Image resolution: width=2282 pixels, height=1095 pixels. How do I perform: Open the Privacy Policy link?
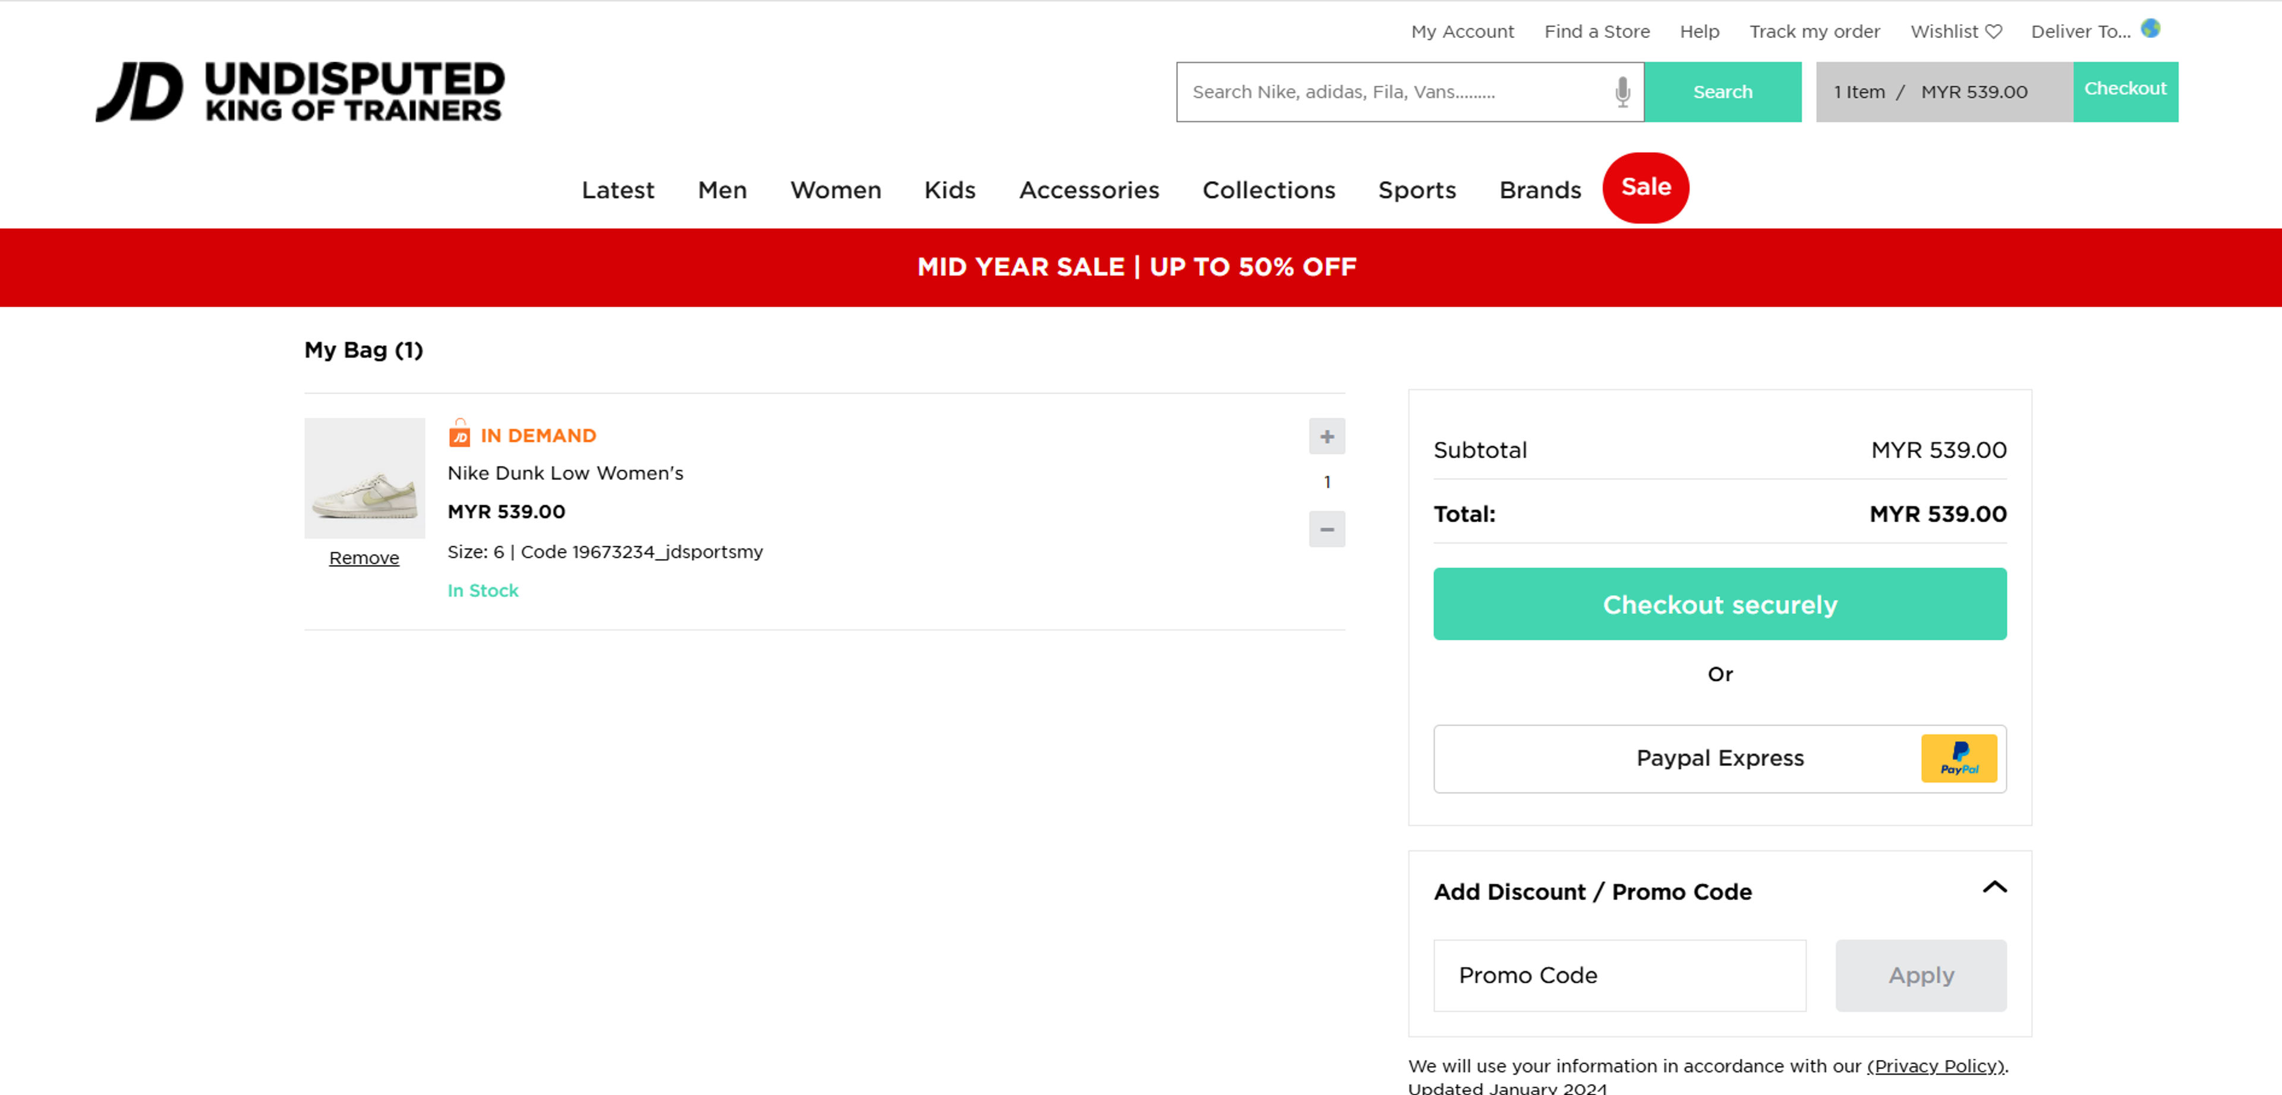coord(1935,1066)
